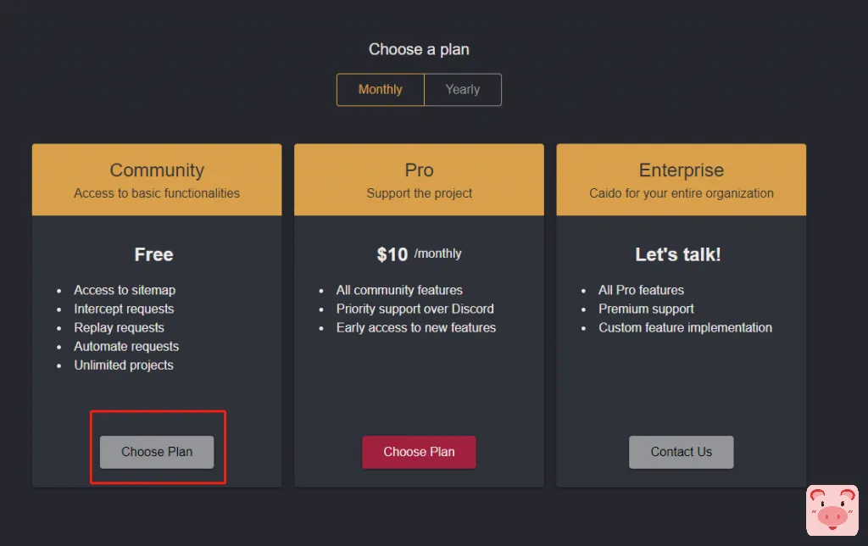This screenshot has height=546, width=868.
Task: Click the $10 monthly price text
Action: (419, 254)
